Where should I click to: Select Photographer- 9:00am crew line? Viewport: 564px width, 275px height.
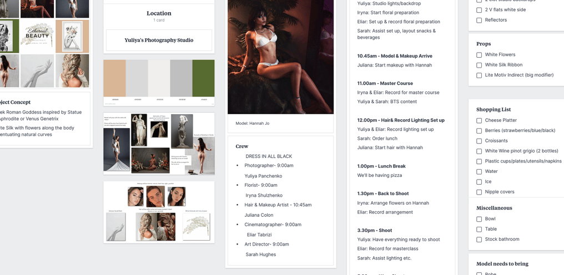click(x=269, y=166)
